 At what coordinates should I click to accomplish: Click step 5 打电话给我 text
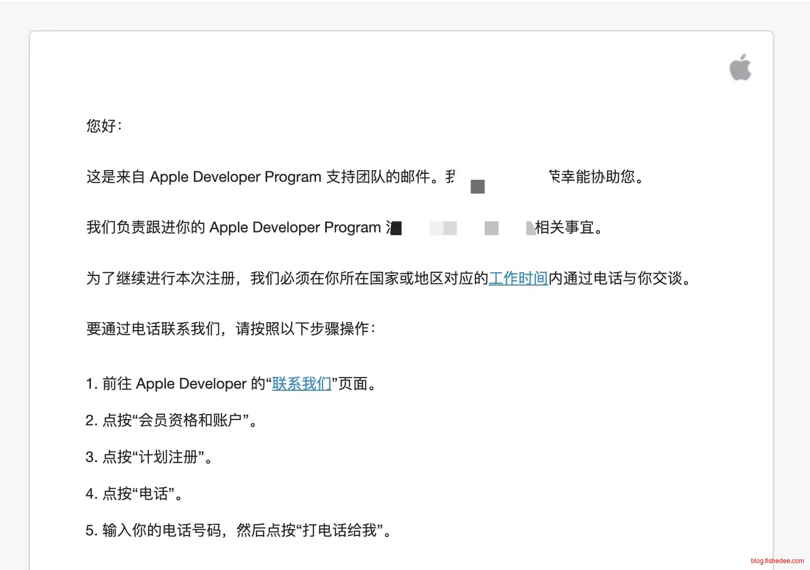(x=340, y=530)
